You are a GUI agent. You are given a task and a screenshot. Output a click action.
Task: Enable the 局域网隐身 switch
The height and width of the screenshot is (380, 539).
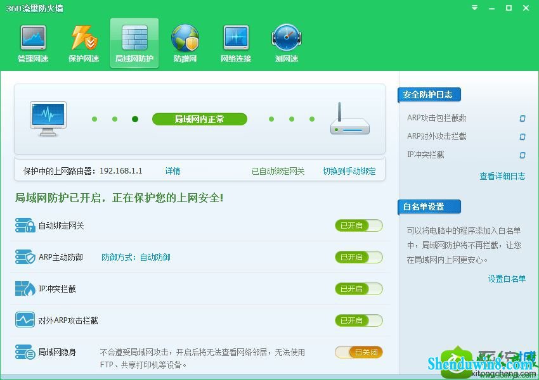pos(358,352)
